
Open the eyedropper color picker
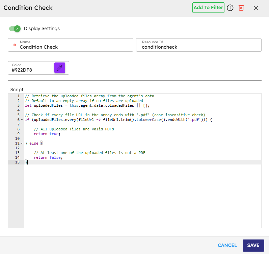[x=60, y=68]
